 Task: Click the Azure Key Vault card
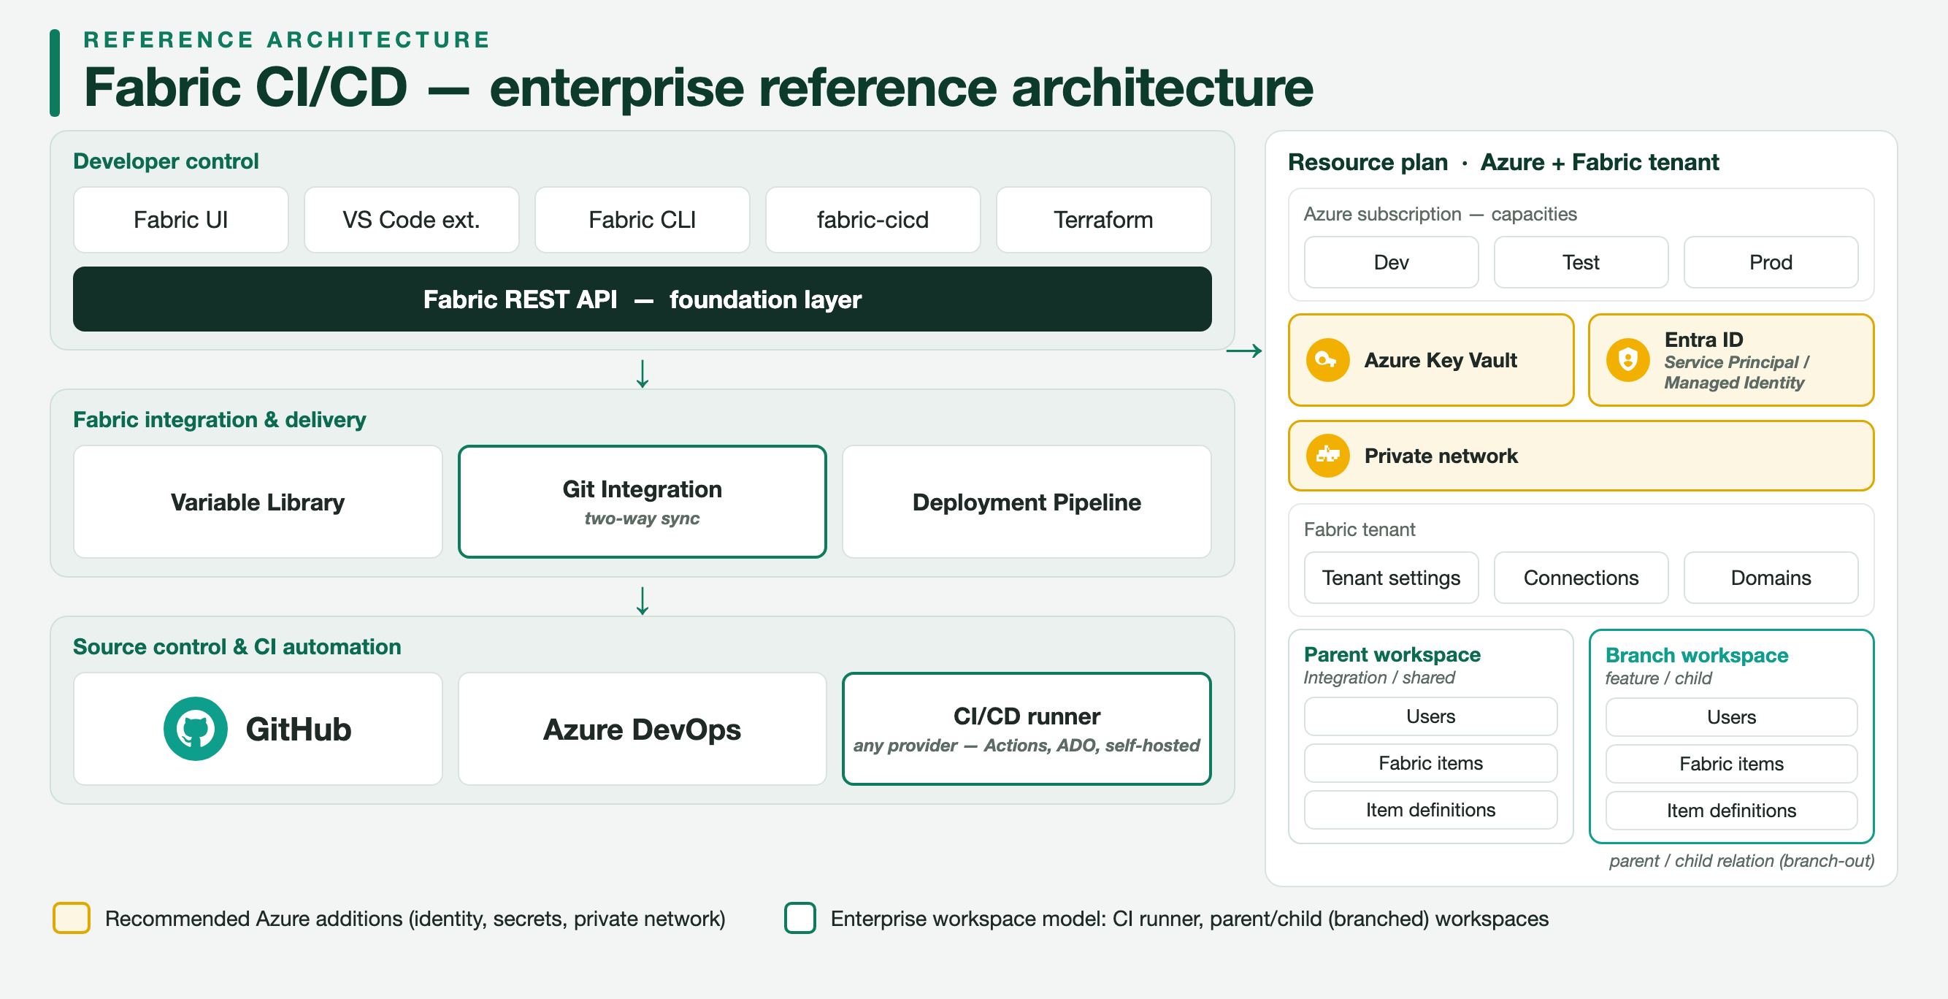pos(1431,360)
